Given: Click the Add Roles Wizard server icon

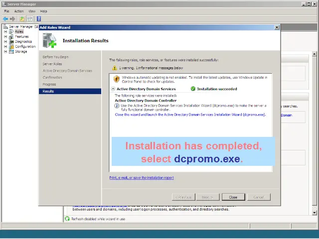Looking at the screenshot, I should pos(49,41).
